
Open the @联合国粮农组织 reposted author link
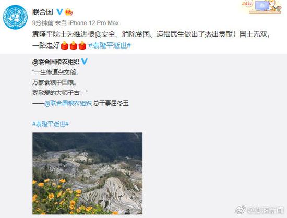[x=56, y=62]
